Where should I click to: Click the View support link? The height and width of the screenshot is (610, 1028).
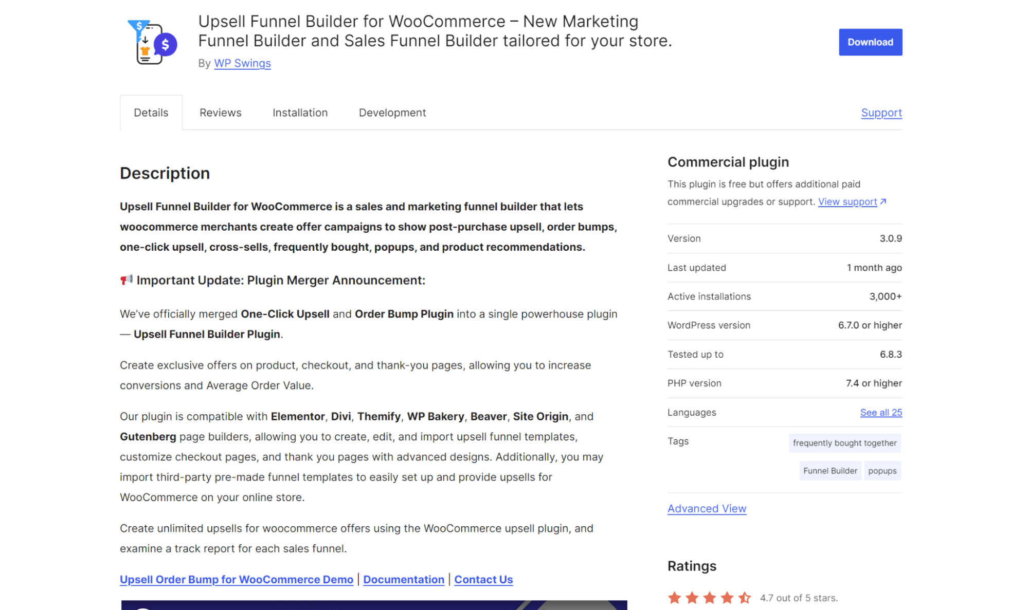pyautogui.click(x=847, y=201)
